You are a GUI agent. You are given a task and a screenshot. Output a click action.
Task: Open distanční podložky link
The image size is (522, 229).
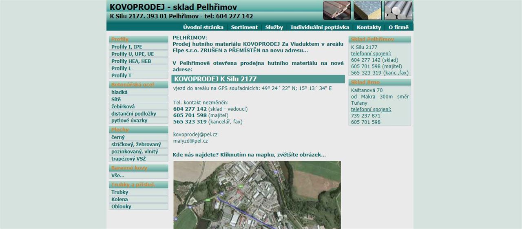138,113
